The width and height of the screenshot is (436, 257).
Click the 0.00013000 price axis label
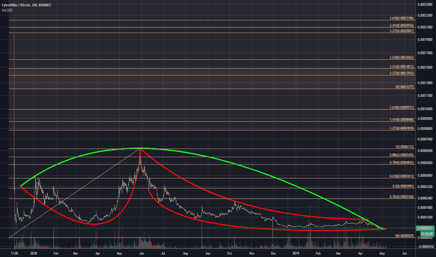[x=425, y=83]
